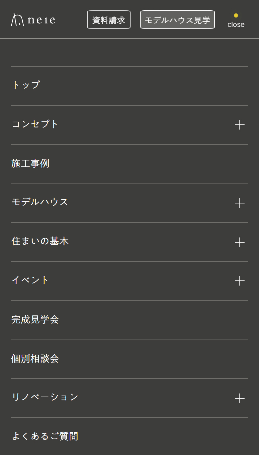Image resolution: width=259 pixels, height=455 pixels.
Task: Open the 個別相談会 menu entry
Action: [35, 359]
